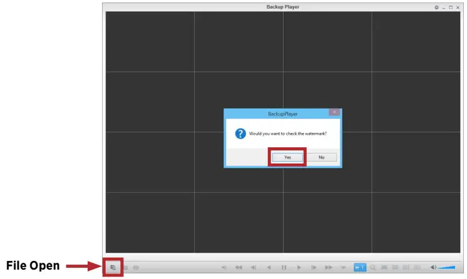Switch to quad split layout
Image resolution: width=467 pixels, height=279 pixels.
tap(395, 267)
